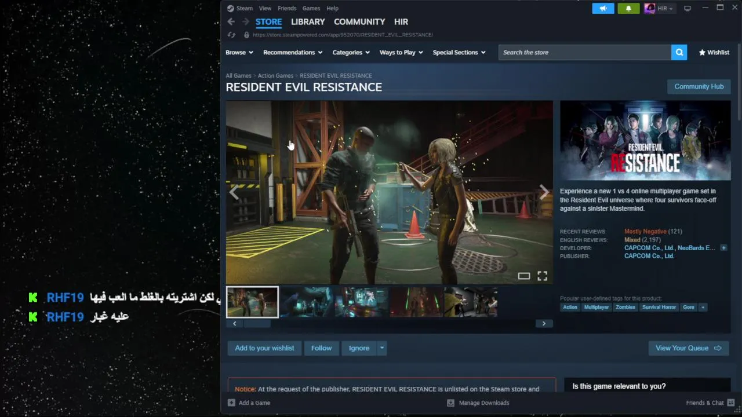Go back with the Steam back arrow

click(231, 21)
